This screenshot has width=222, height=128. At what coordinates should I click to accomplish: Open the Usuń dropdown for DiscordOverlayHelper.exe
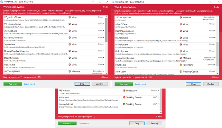coord(101,51)
